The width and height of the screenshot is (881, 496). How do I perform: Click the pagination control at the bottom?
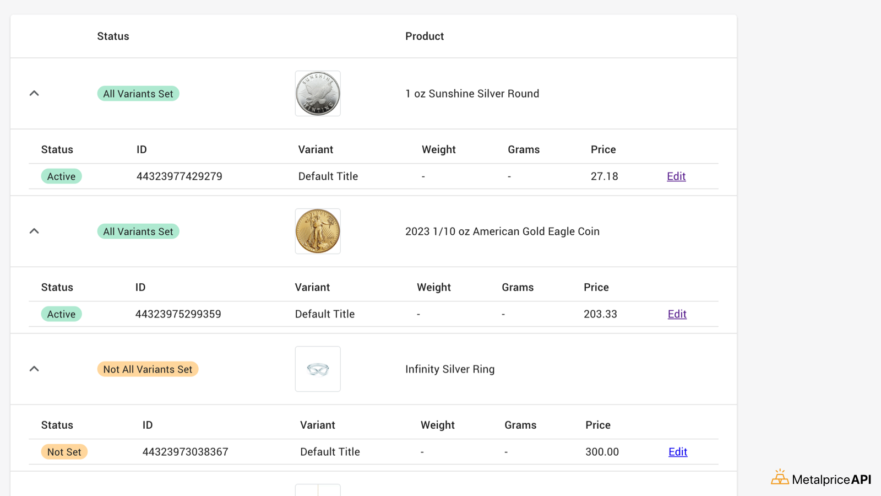(318, 490)
